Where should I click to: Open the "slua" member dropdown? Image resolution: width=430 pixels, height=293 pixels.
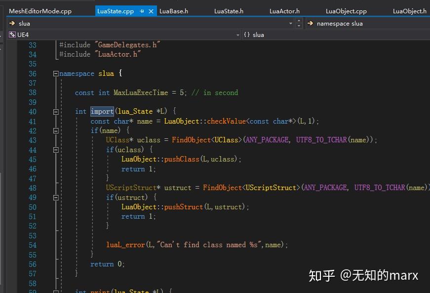coord(291,23)
